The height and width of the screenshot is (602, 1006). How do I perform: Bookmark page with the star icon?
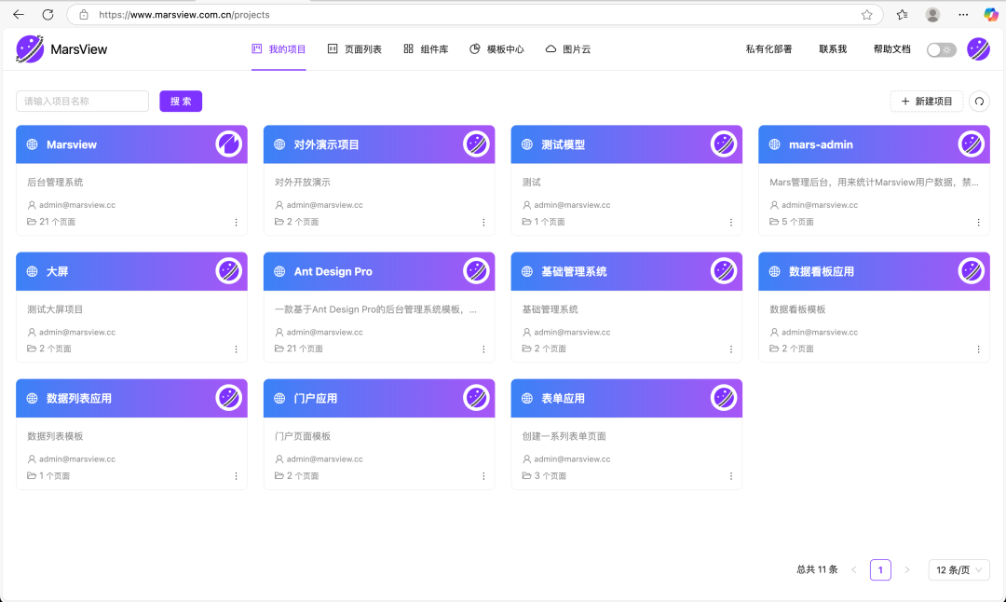(867, 15)
